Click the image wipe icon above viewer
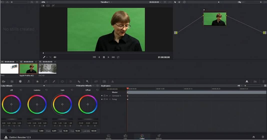This screenshot has width=267, height=140. (x=43, y=5)
